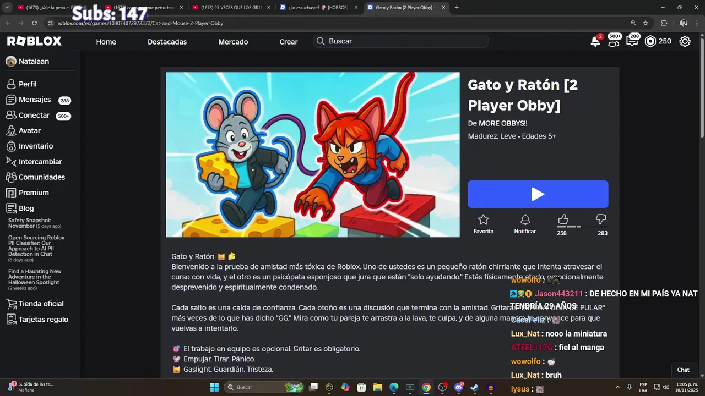Viewport: 705px width, 396px height.
Task: Switch to the ¿Lo escuchaste? HORROR tab
Action: [x=318, y=8]
